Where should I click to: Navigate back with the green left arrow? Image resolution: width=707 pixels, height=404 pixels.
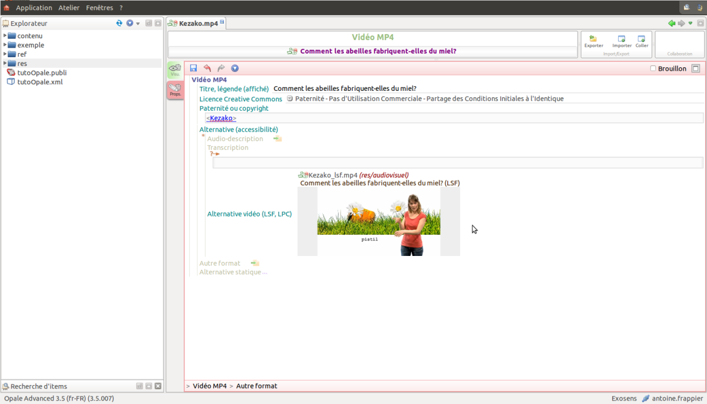coord(671,24)
